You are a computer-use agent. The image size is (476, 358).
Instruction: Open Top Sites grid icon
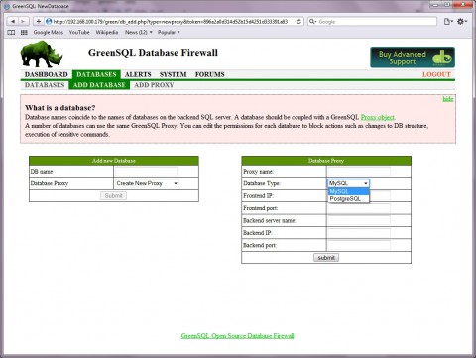(x=24, y=32)
